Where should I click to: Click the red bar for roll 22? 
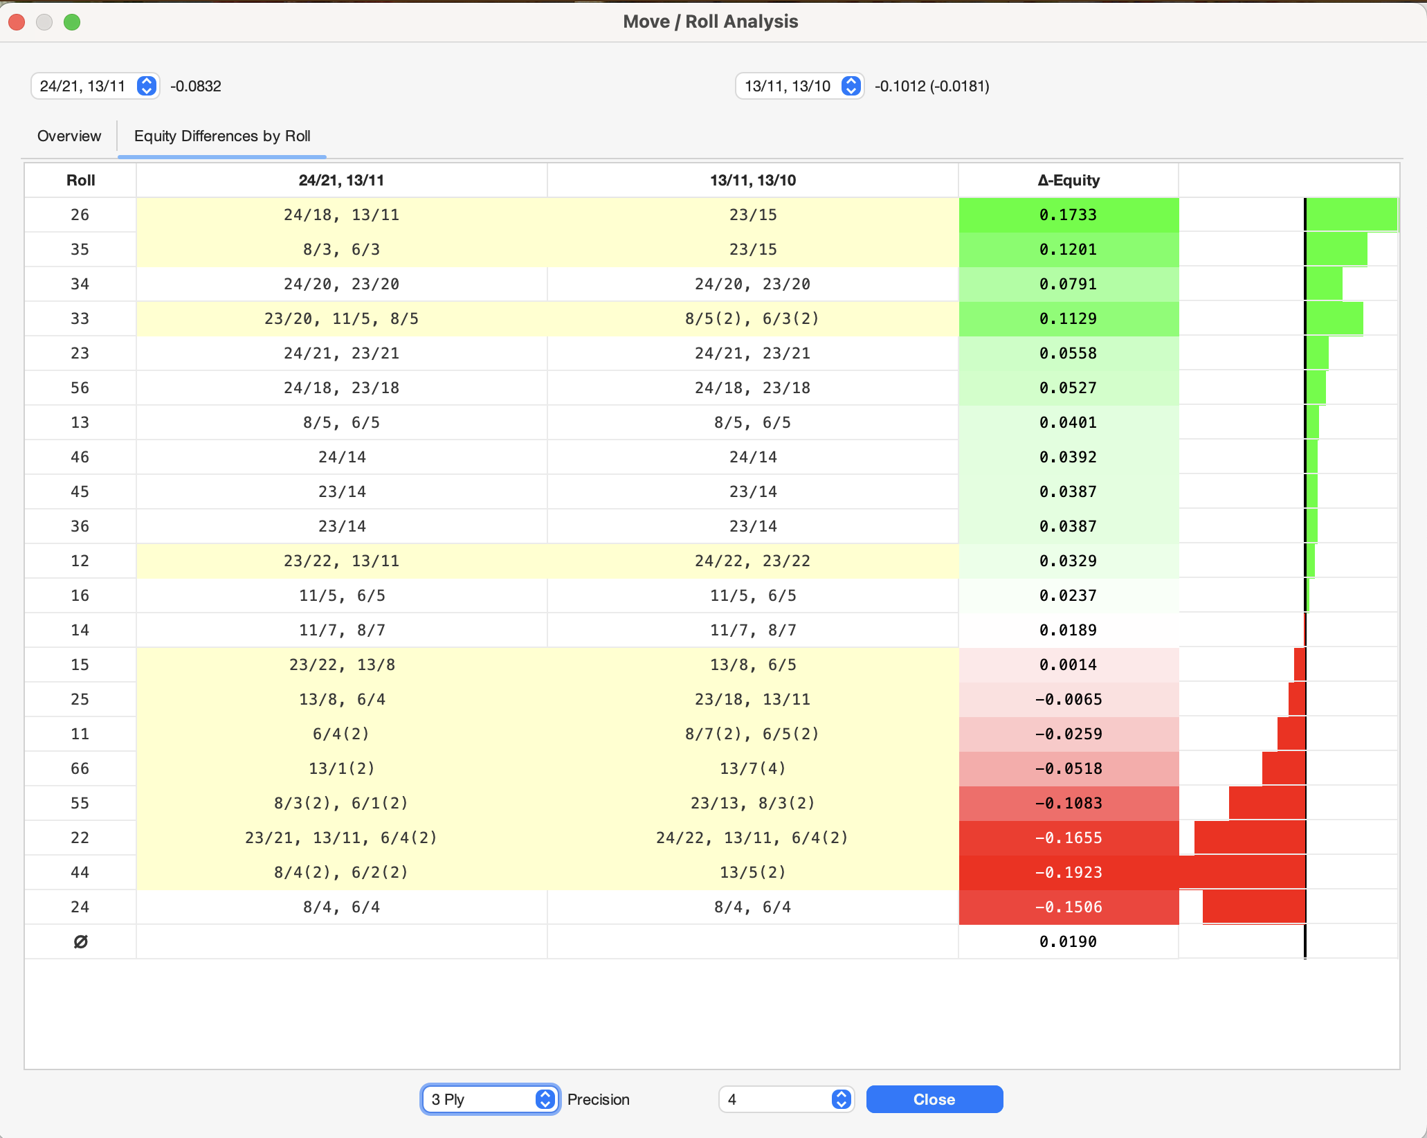pos(1249,838)
